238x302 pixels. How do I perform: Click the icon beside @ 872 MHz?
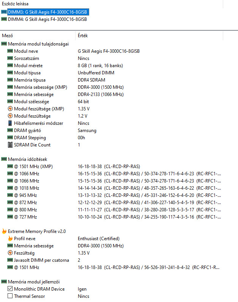10,202
